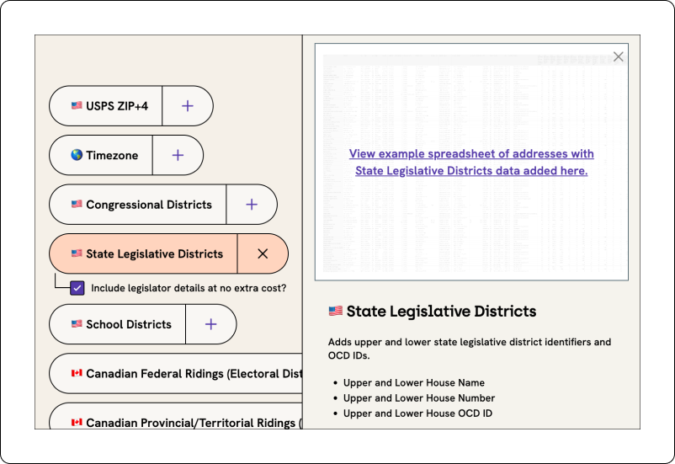Uncheck Include legislator details checkbox
The width and height of the screenshot is (675, 464).
pyautogui.click(x=77, y=288)
